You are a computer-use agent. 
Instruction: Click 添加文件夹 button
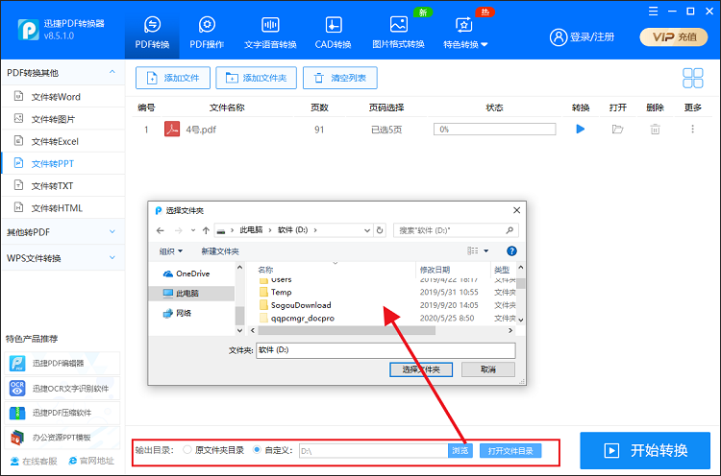click(x=256, y=78)
